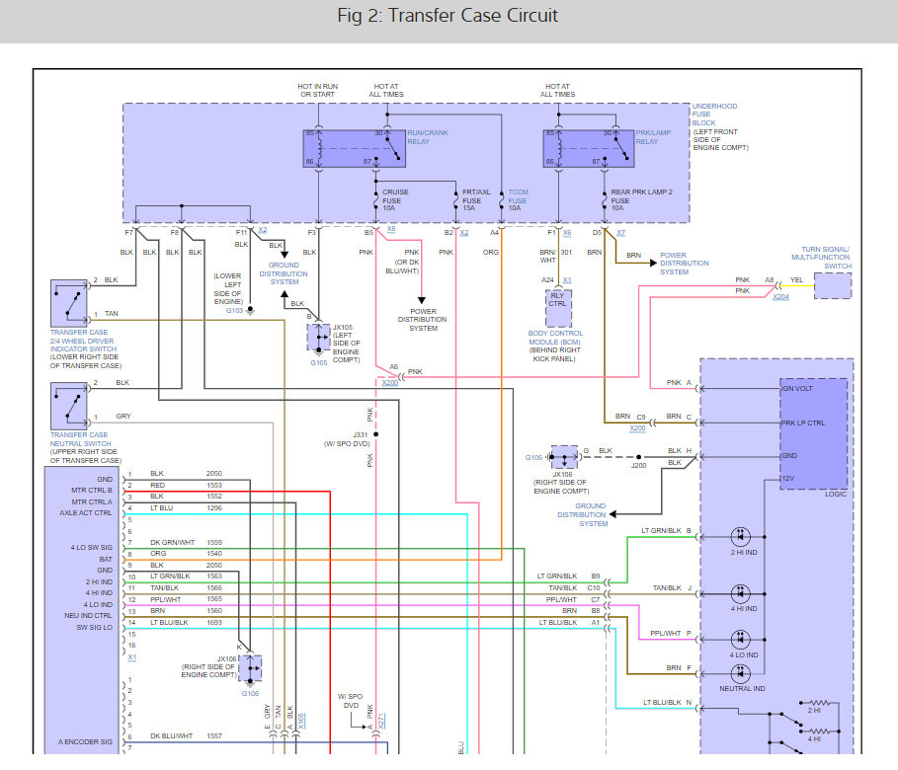Click the 'LT BLU 1296' wire label
Viewport: 898px width, 770px height.
pyautogui.click(x=186, y=507)
